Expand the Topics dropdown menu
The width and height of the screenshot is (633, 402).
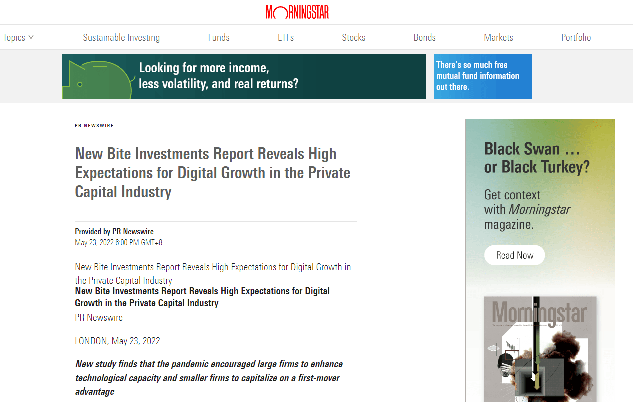pos(18,37)
